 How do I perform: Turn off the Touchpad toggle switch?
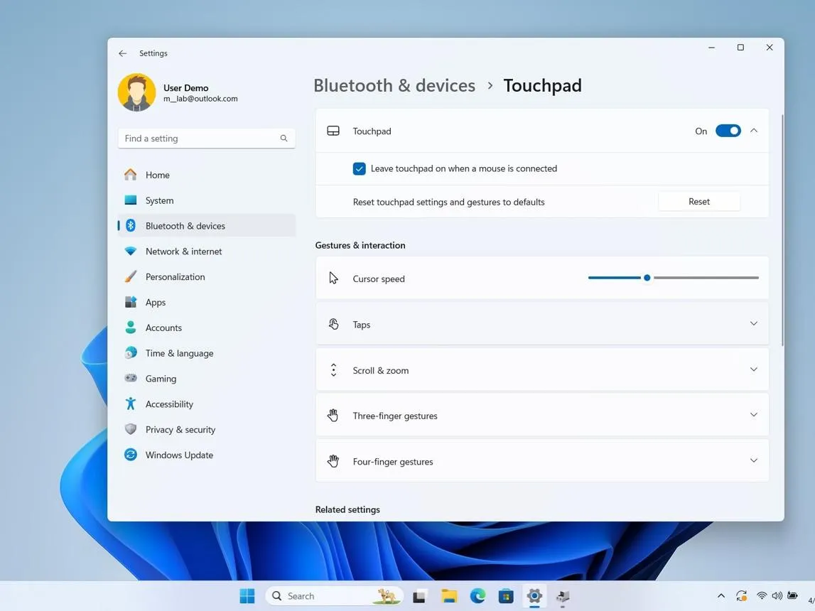pos(728,131)
